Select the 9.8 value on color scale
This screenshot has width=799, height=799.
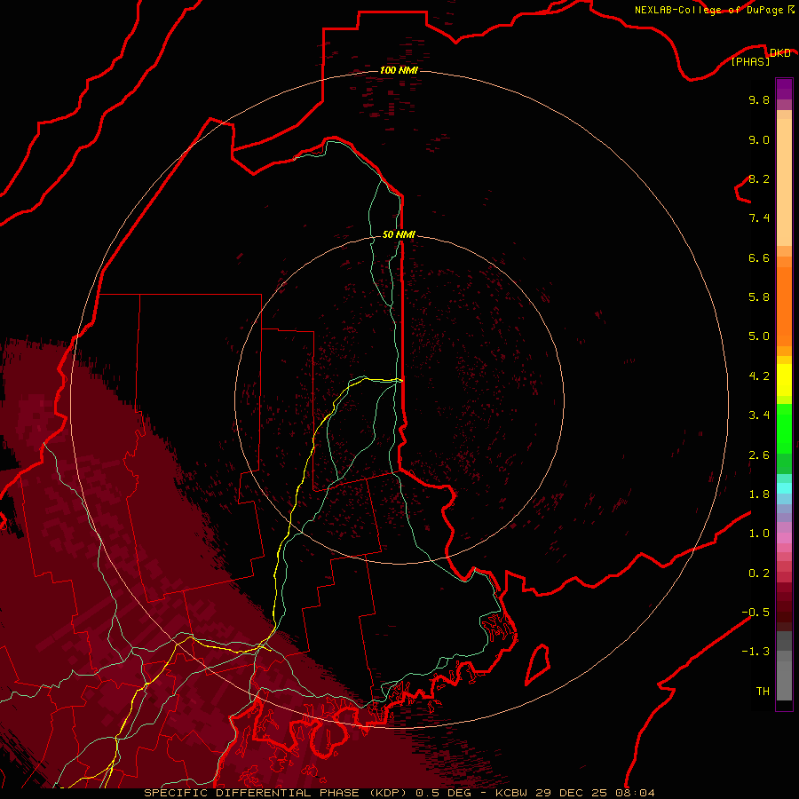click(759, 99)
